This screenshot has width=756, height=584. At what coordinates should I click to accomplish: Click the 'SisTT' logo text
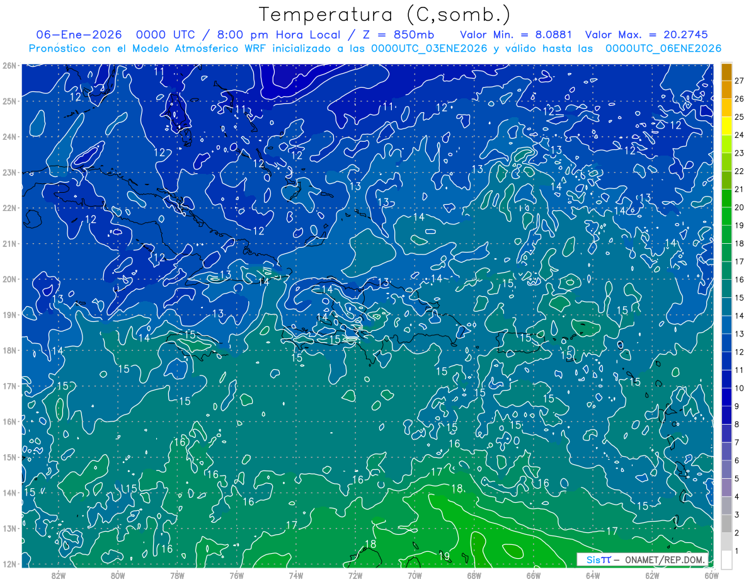point(598,560)
